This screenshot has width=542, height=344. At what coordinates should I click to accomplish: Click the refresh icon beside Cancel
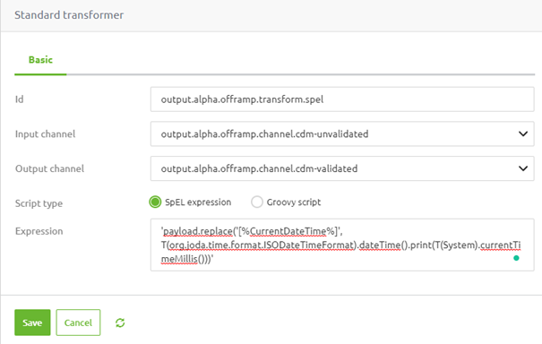[120, 322]
